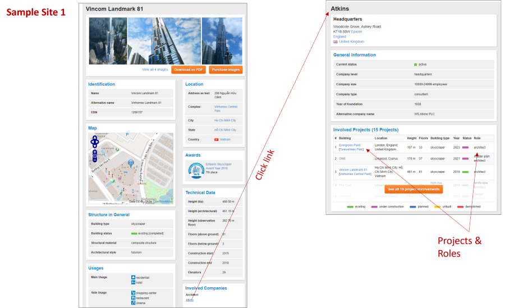Click the composite structure material value
Screen dimensions: 505x308
click(144, 243)
